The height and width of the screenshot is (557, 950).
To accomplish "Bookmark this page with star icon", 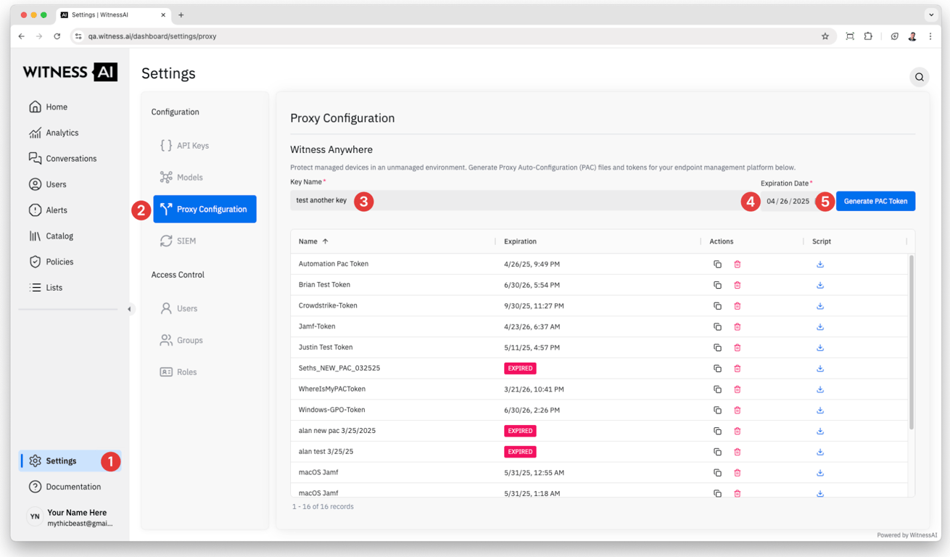I will (825, 36).
